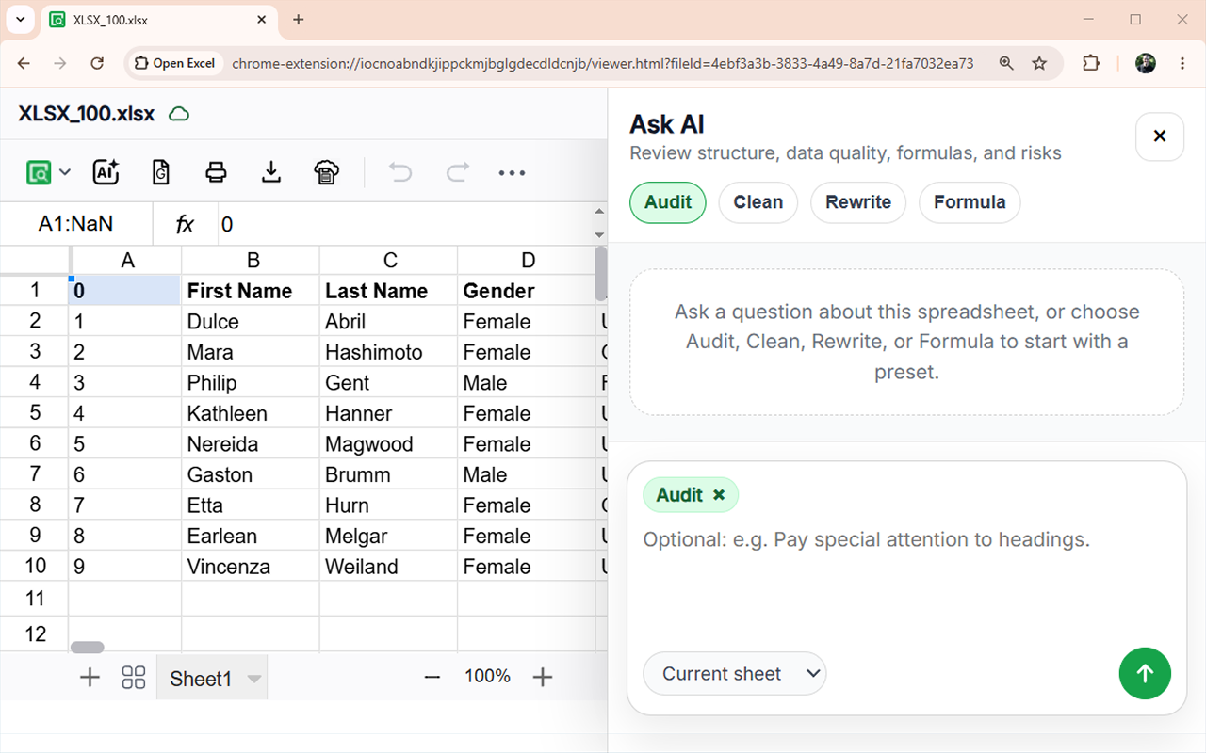Viewport: 1206px width, 753px height.
Task: Click the cloud sync status icon
Action: [x=179, y=114]
